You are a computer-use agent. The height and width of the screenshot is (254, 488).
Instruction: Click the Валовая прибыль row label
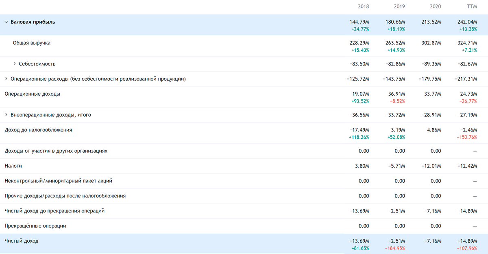(x=33, y=22)
